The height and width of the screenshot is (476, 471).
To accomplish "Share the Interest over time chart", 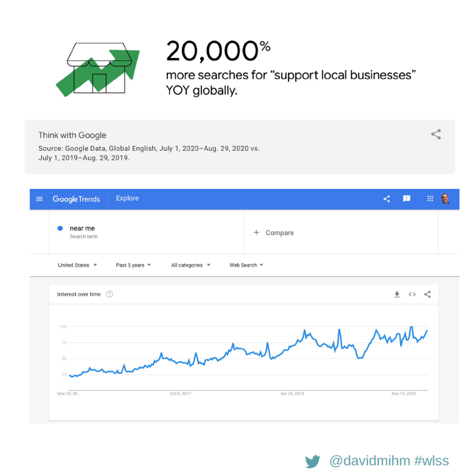I will [x=427, y=295].
